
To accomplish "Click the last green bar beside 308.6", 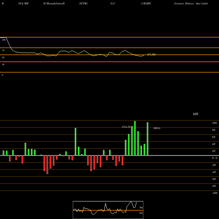I will click(x=148, y=139).
